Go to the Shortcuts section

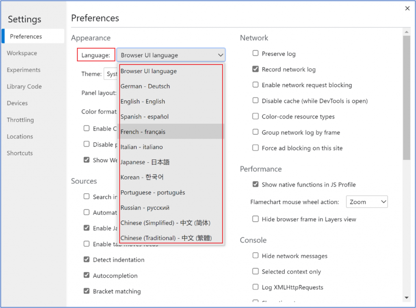pos(20,153)
